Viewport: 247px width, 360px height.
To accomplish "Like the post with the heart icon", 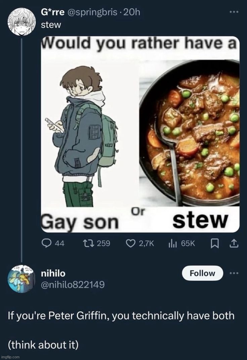I will coord(130,243).
